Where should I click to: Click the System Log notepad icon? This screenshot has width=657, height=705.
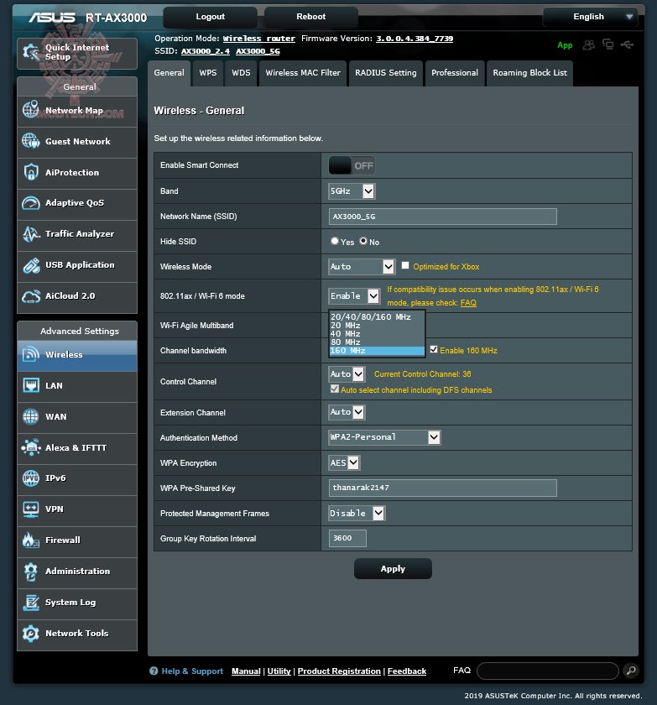point(31,602)
